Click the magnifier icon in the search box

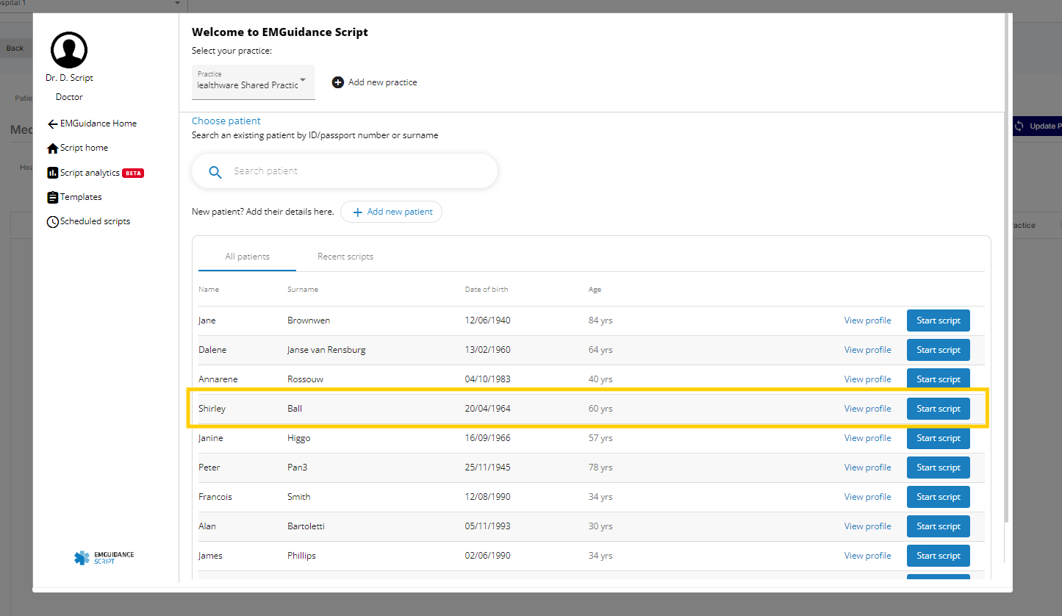pyautogui.click(x=215, y=172)
